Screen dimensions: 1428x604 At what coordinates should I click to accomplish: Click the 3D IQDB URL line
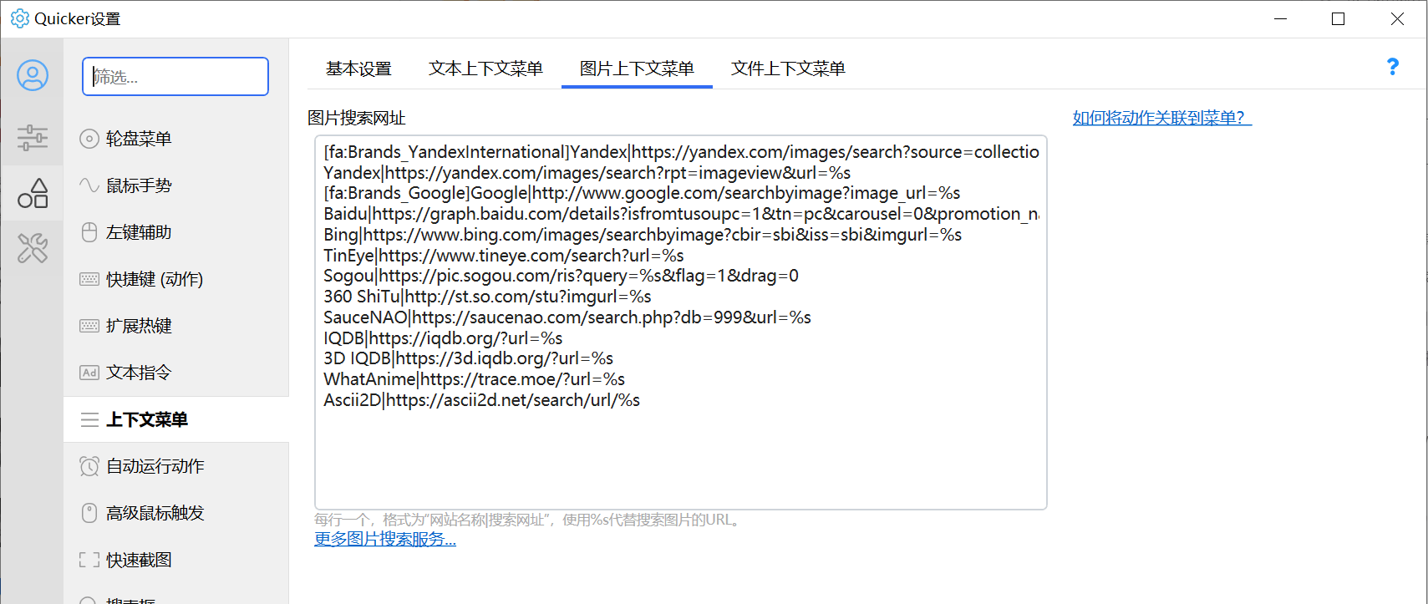pyautogui.click(x=468, y=358)
